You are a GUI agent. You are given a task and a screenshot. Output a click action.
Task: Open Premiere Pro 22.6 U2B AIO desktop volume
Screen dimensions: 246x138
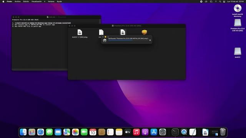coord(238,25)
